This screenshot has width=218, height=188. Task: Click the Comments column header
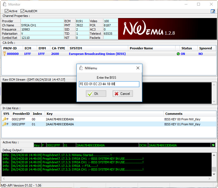click(x=190, y=114)
